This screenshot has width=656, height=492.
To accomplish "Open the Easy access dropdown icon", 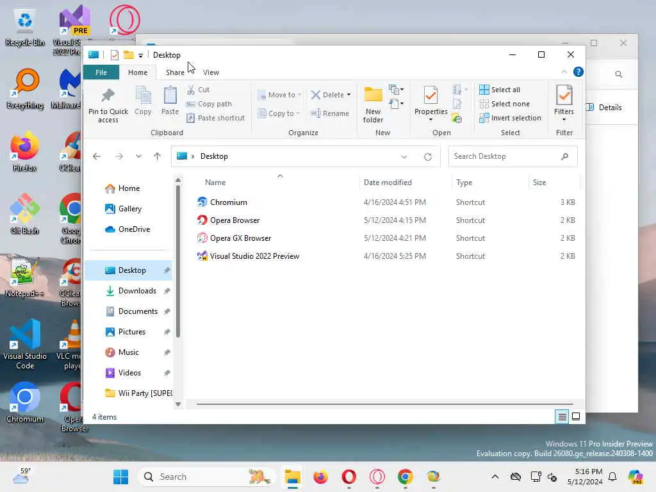I will tap(396, 103).
